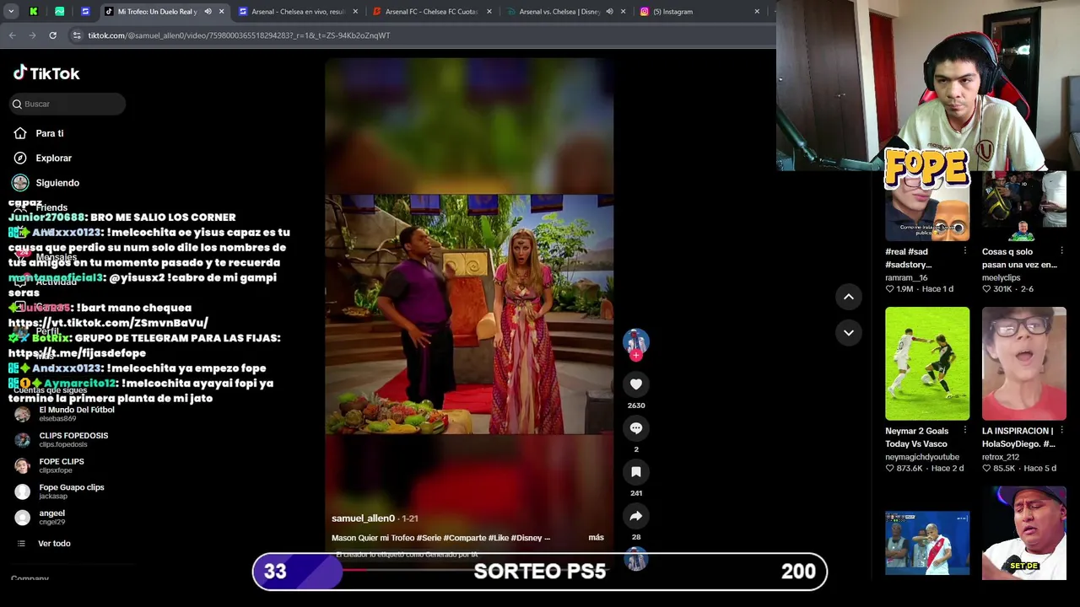This screenshot has height=607, width=1080.
Task: Close the Mi Trofeo TikTok tab
Action: coord(221,12)
